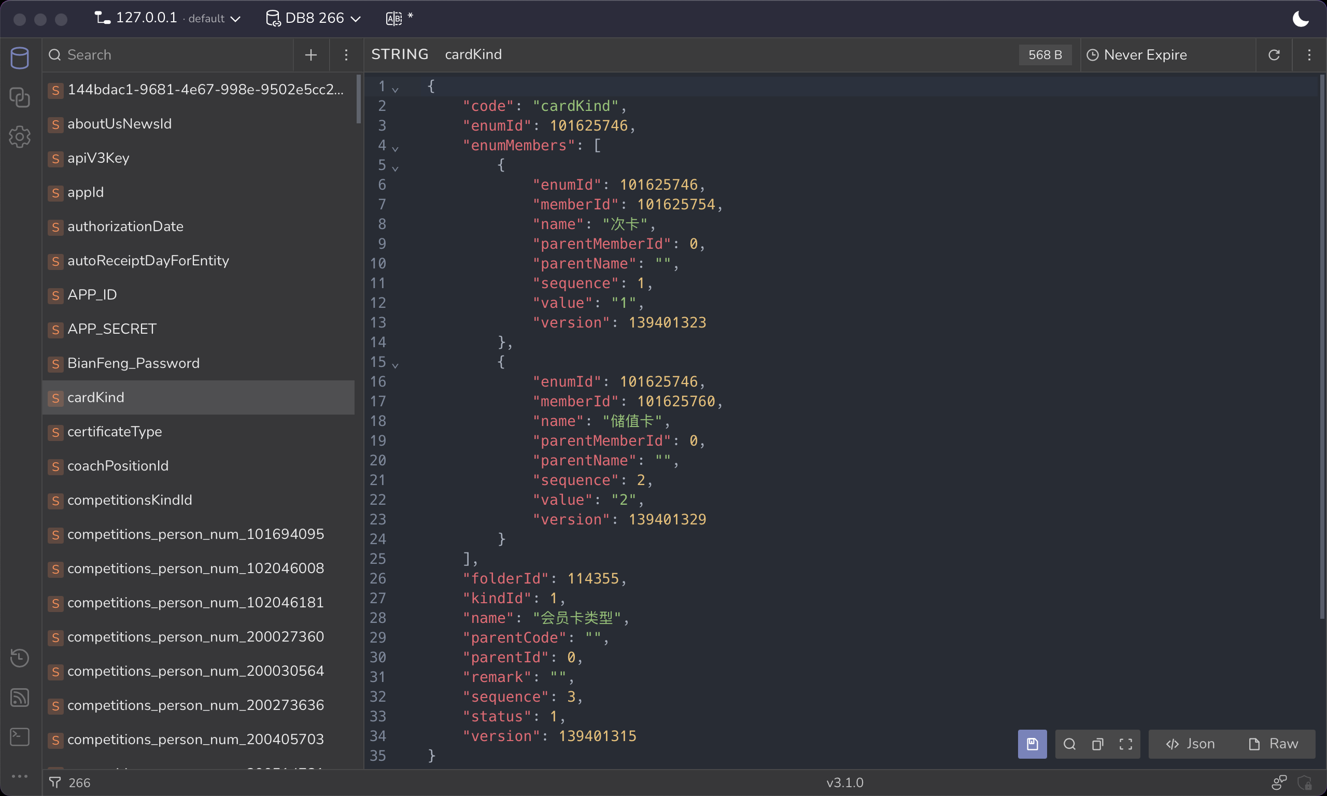Viewport: 1327px width, 796px height.
Task: Switch the view format to Json
Action: [1190, 744]
